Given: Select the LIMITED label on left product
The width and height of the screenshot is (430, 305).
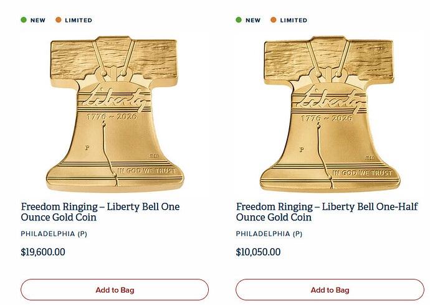Looking at the screenshot, I should point(79,21).
